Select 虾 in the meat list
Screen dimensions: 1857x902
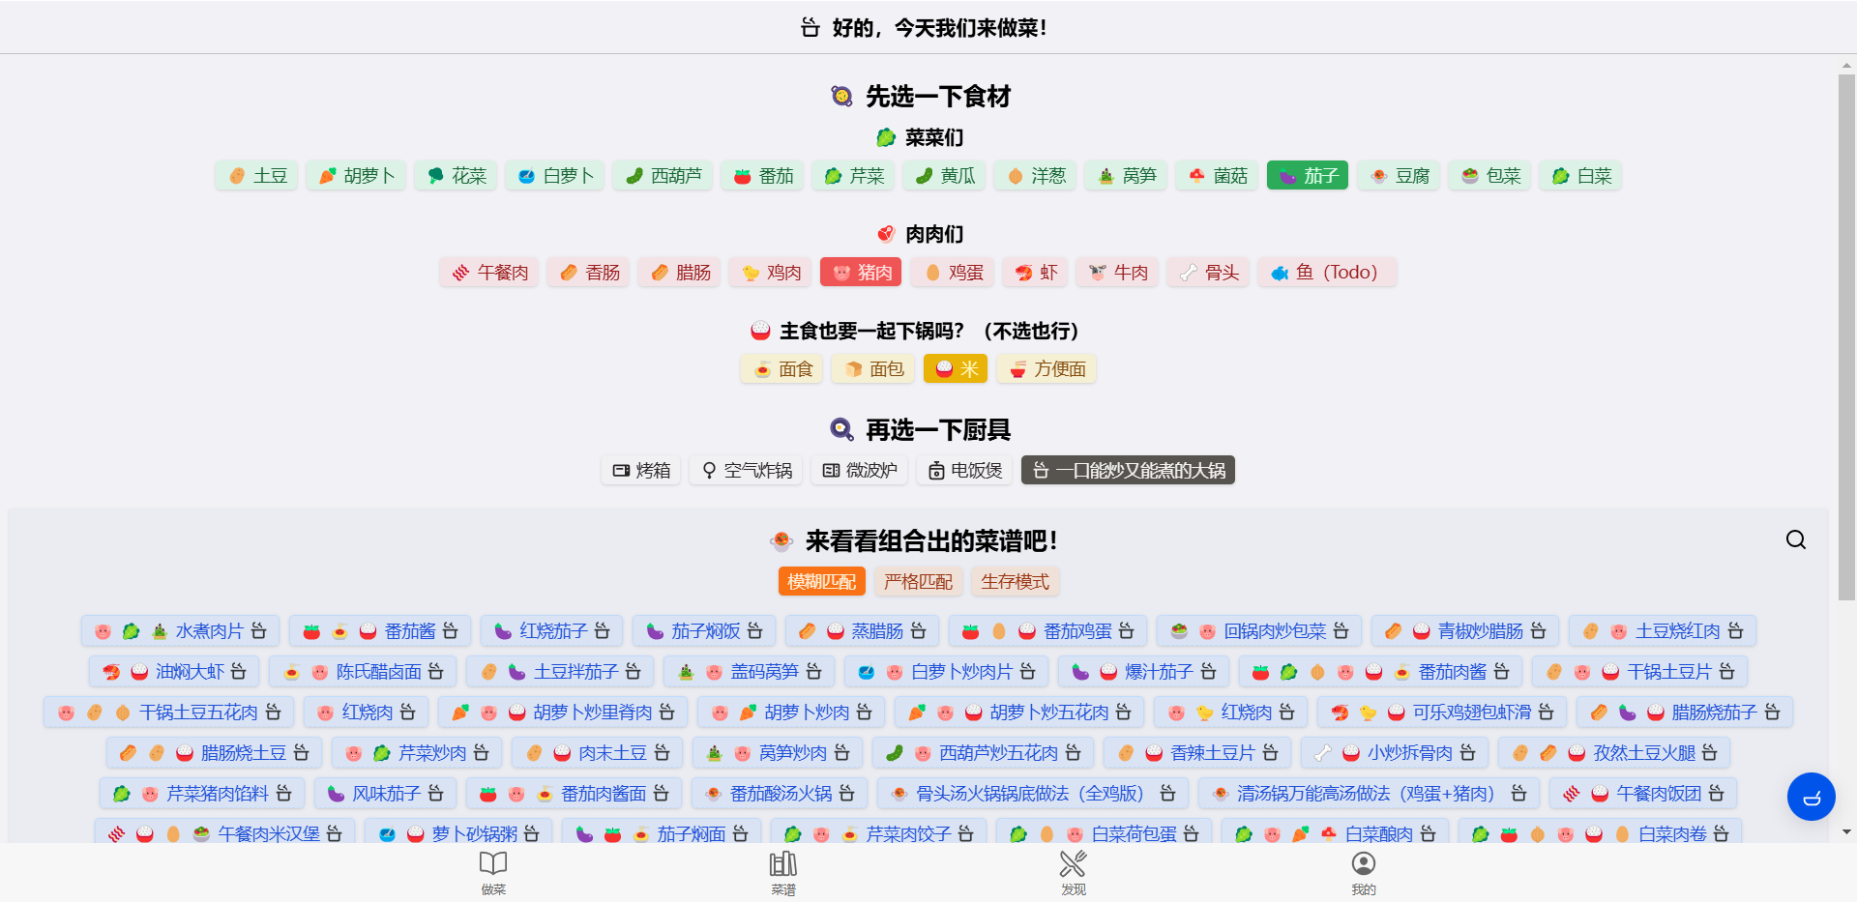(x=1034, y=272)
